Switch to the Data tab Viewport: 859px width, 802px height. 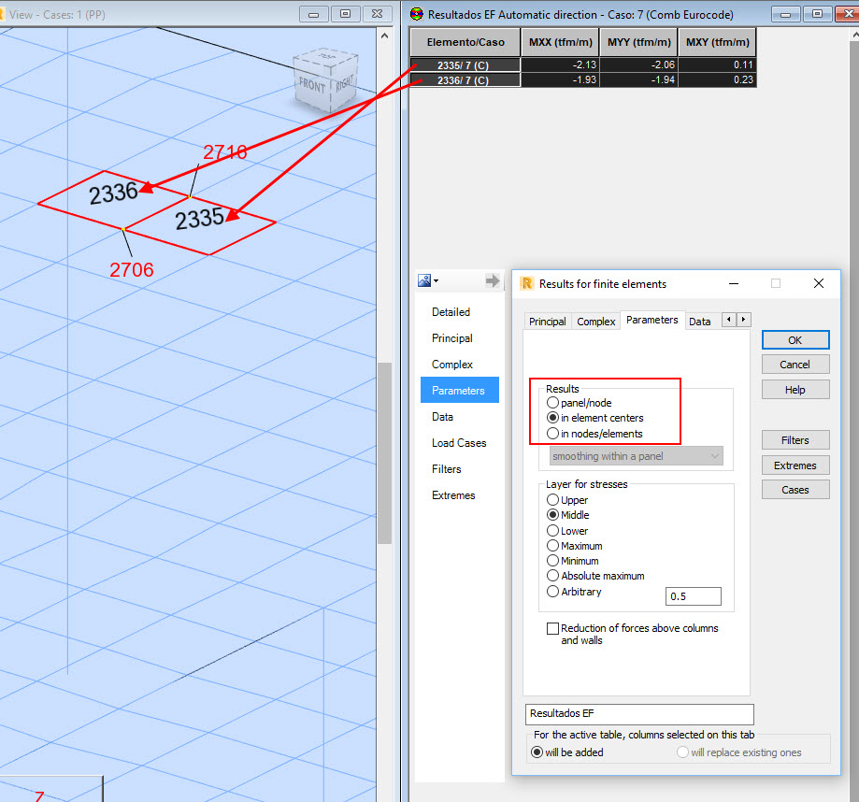click(x=700, y=321)
